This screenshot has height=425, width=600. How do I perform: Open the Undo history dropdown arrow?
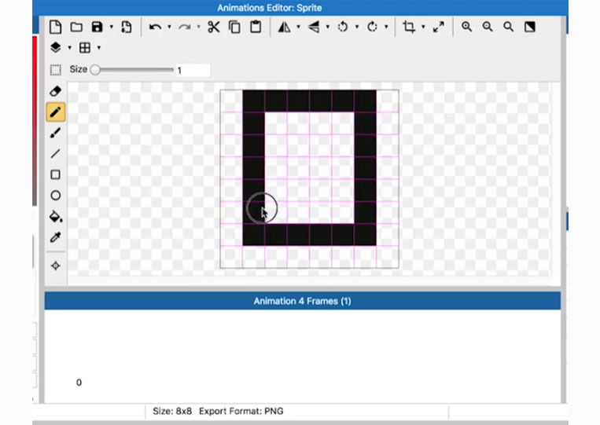pos(169,27)
